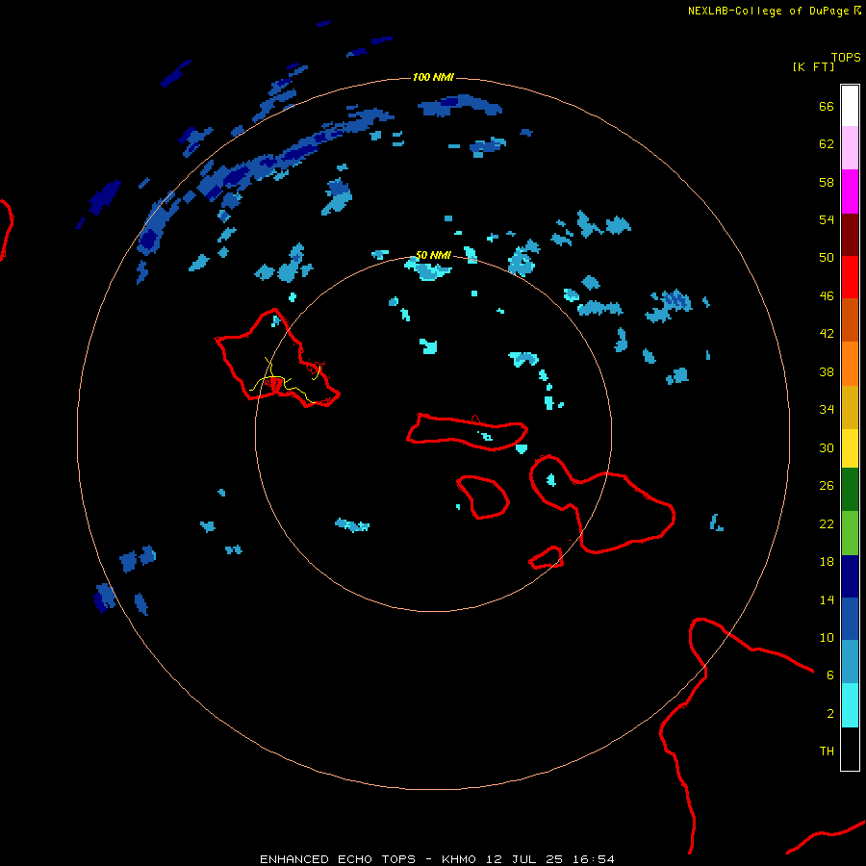
Task: Click the '100 NMI' range ring label
Action: point(433,77)
